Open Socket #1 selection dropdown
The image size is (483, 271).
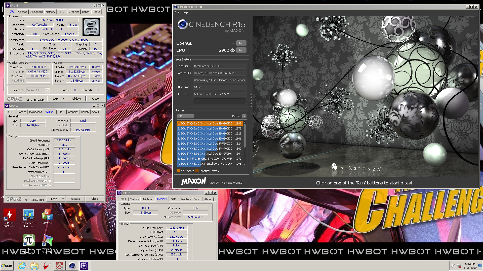pyautogui.click(x=38, y=90)
